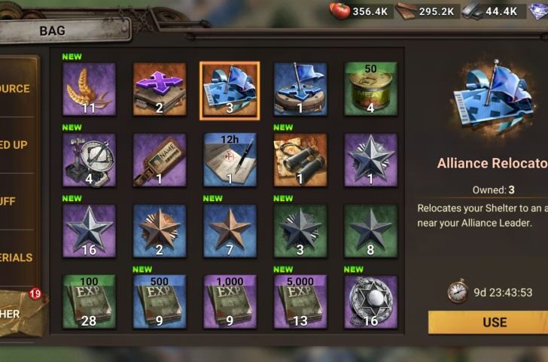Open the Other tab with 19 badge

click(20, 313)
